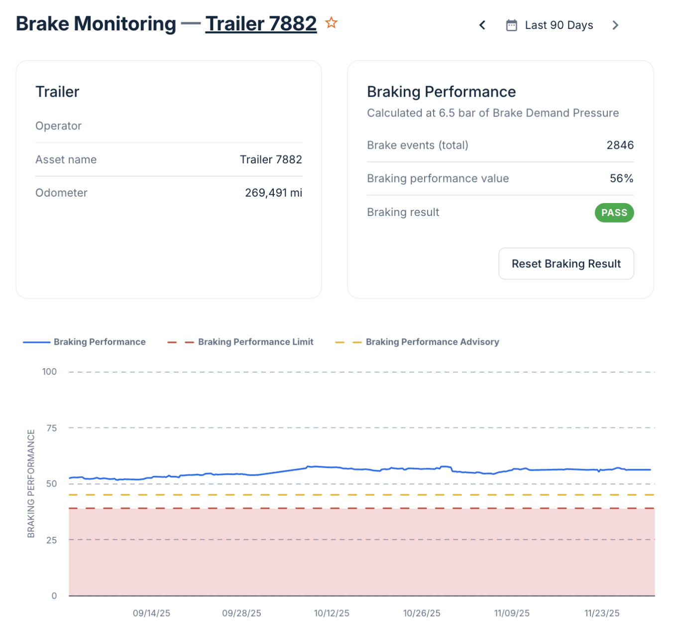The height and width of the screenshot is (625, 680).
Task: Go to previous date range with left chevron
Action: (x=482, y=25)
